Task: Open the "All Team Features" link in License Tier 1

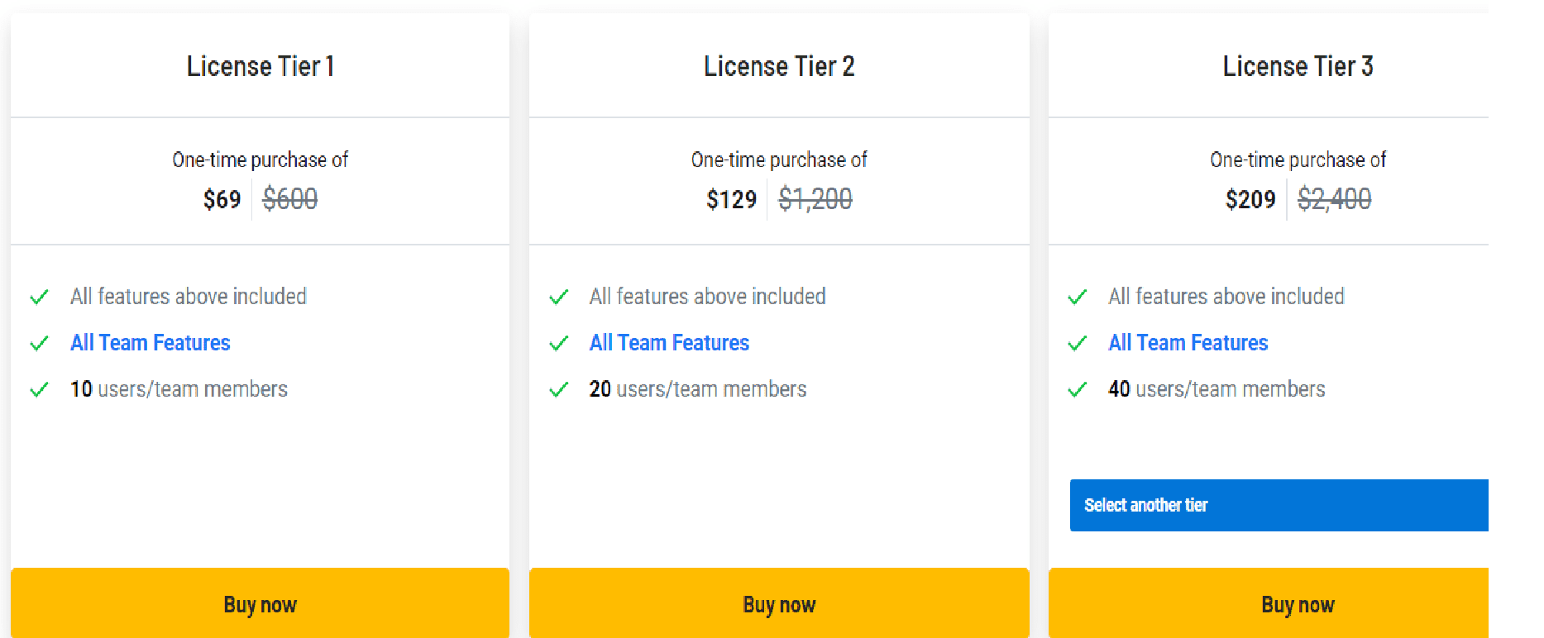Action: pyautogui.click(x=150, y=342)
